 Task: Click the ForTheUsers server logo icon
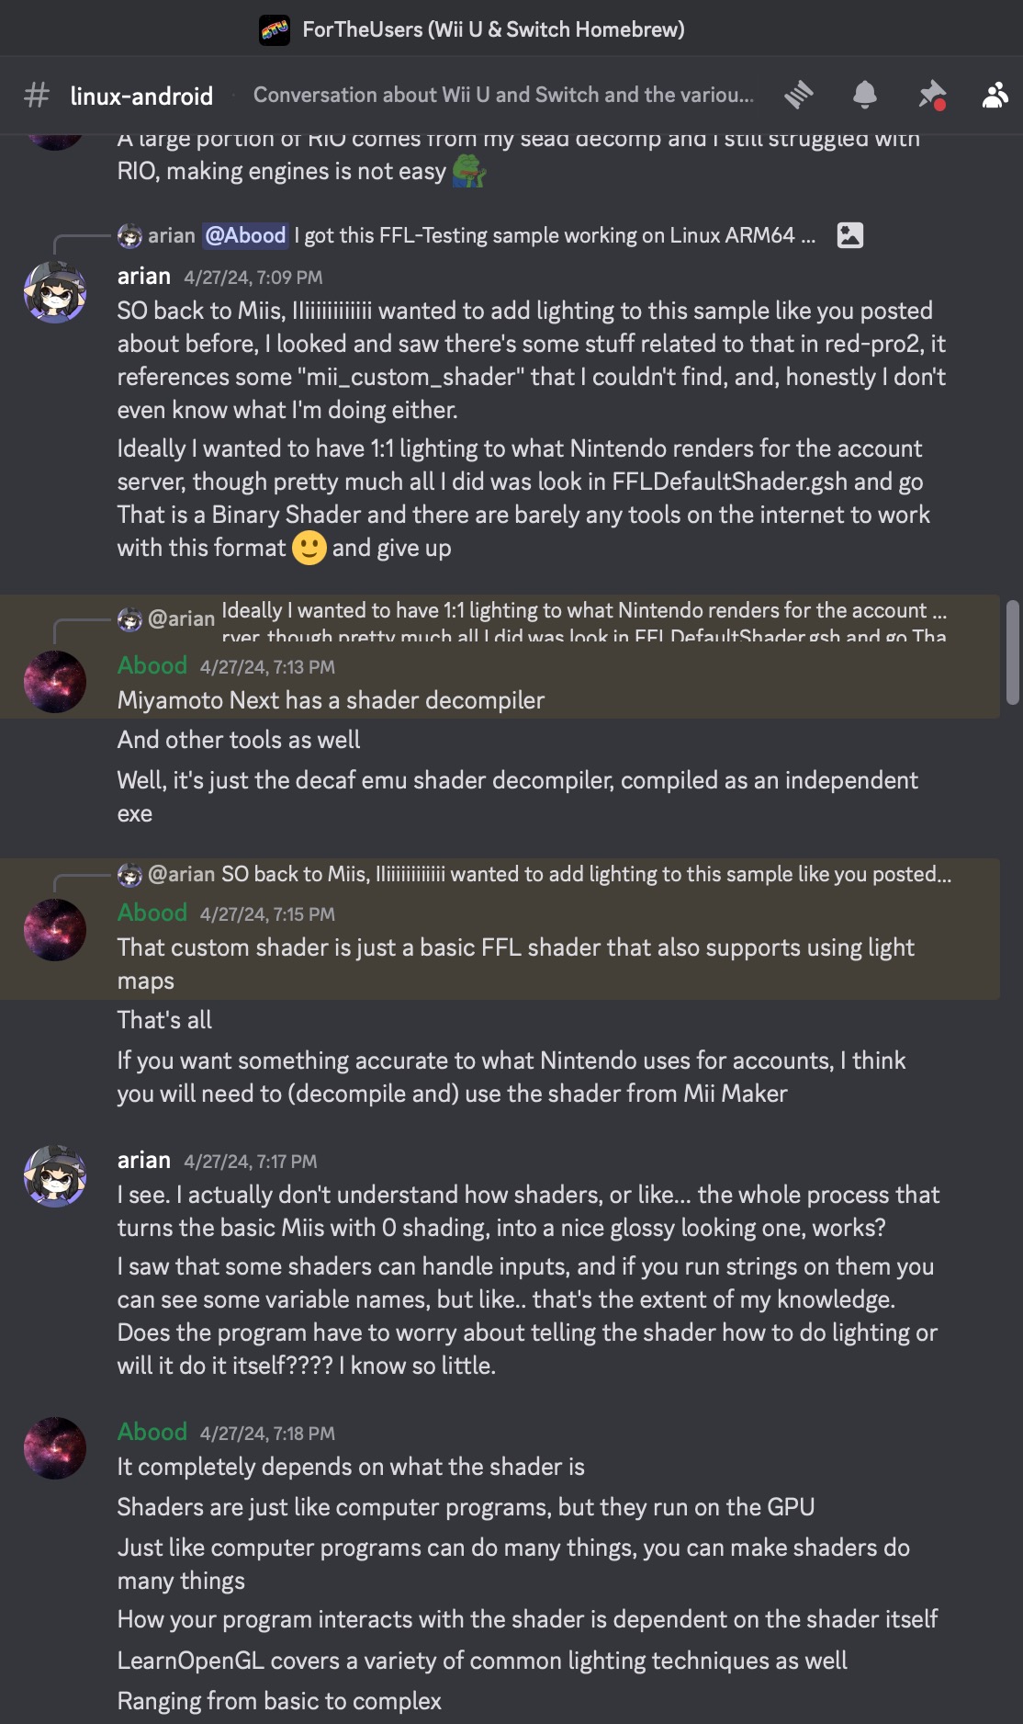coord(275,29)
